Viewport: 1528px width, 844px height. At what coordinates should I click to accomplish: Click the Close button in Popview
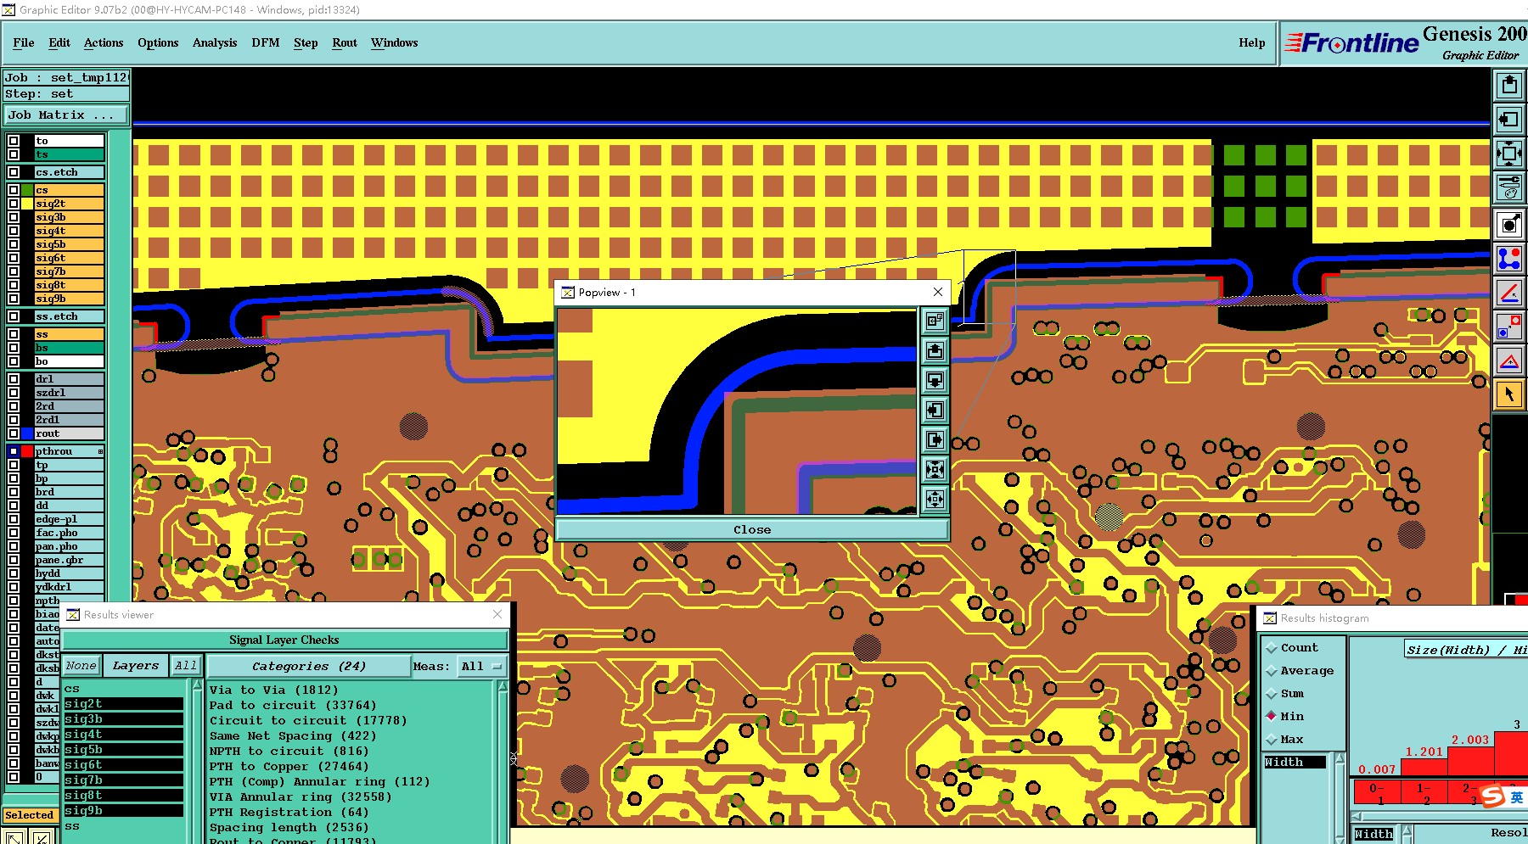point(752,529)
